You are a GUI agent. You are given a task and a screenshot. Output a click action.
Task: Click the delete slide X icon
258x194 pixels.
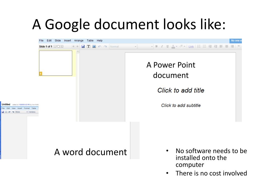62,46
